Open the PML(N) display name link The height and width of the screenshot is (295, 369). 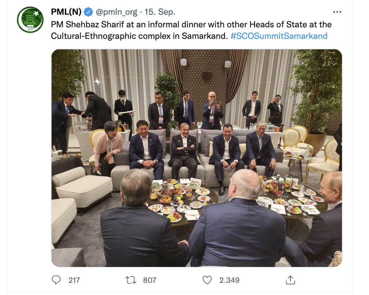(x=66, y=12)
